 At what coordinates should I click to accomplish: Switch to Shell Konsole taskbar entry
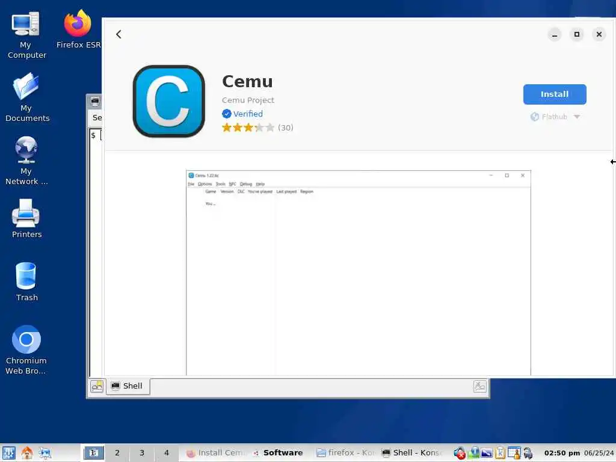click(412, 453)
